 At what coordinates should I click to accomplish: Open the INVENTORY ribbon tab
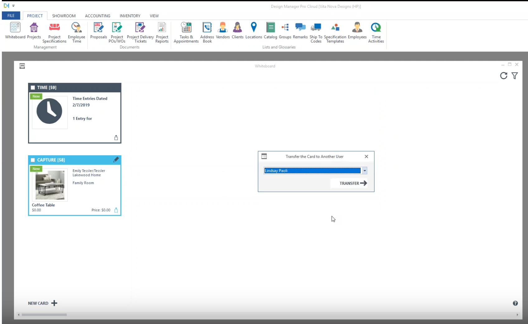click(130, 16)
